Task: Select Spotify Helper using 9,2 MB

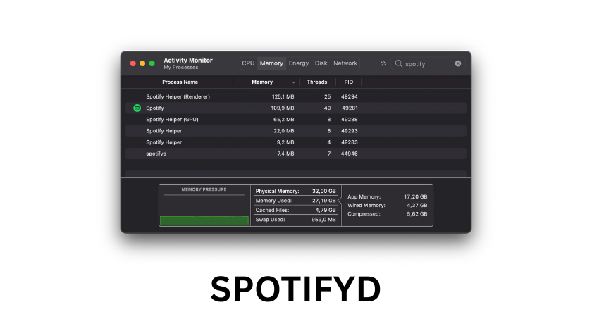Action: point(295,142)
